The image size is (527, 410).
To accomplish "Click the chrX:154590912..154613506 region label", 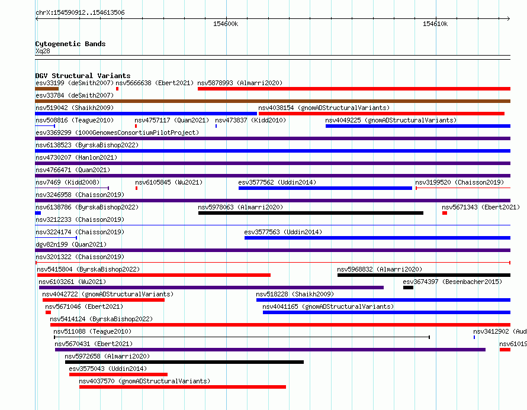I will click(80, 12).
